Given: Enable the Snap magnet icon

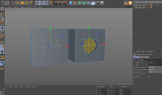Looking at the screenshot, I should tap(2, 57).
